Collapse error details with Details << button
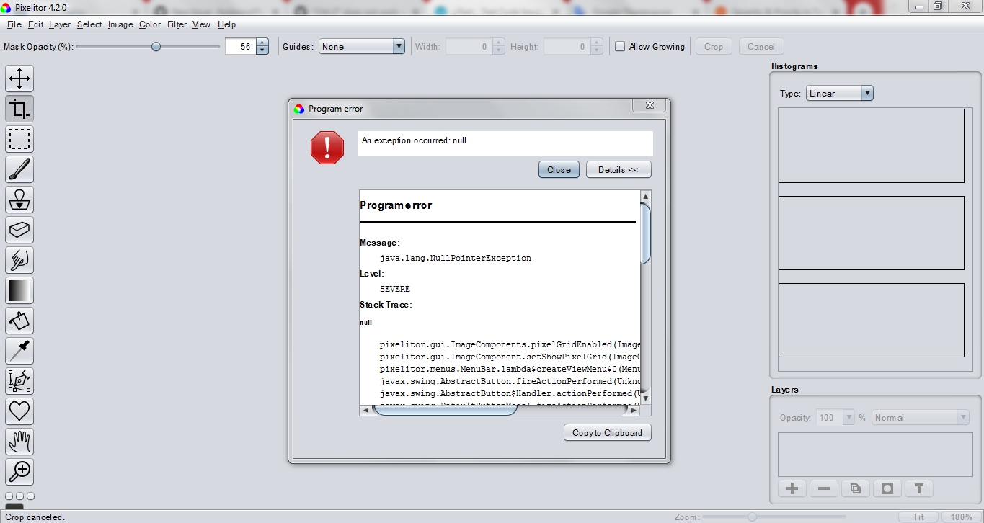This screenshot has width=984, height=523. click(619, 170)
